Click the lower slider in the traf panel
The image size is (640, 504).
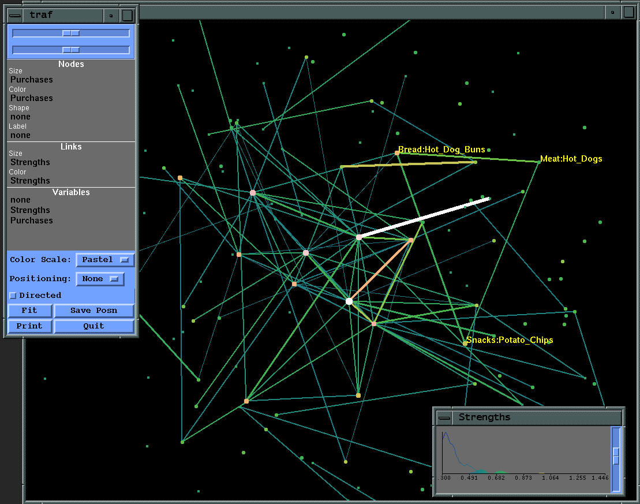coord(71,50)
